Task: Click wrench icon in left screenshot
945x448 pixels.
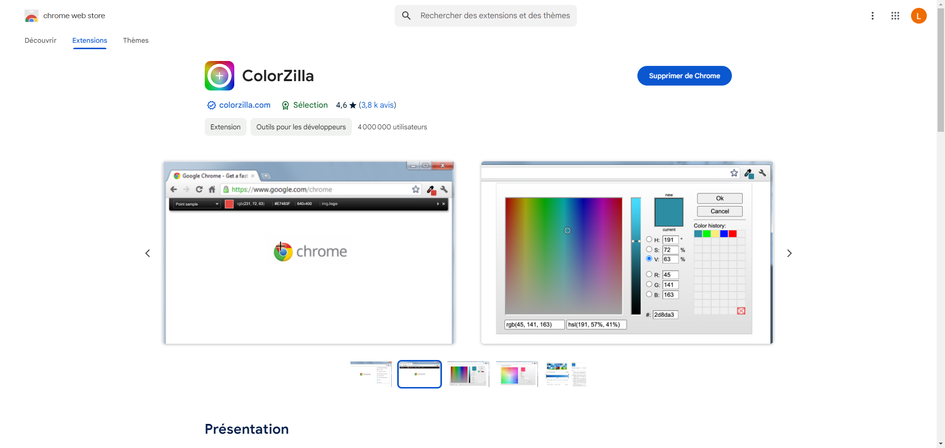Action: pyautogui.click(x=444, y=189)
